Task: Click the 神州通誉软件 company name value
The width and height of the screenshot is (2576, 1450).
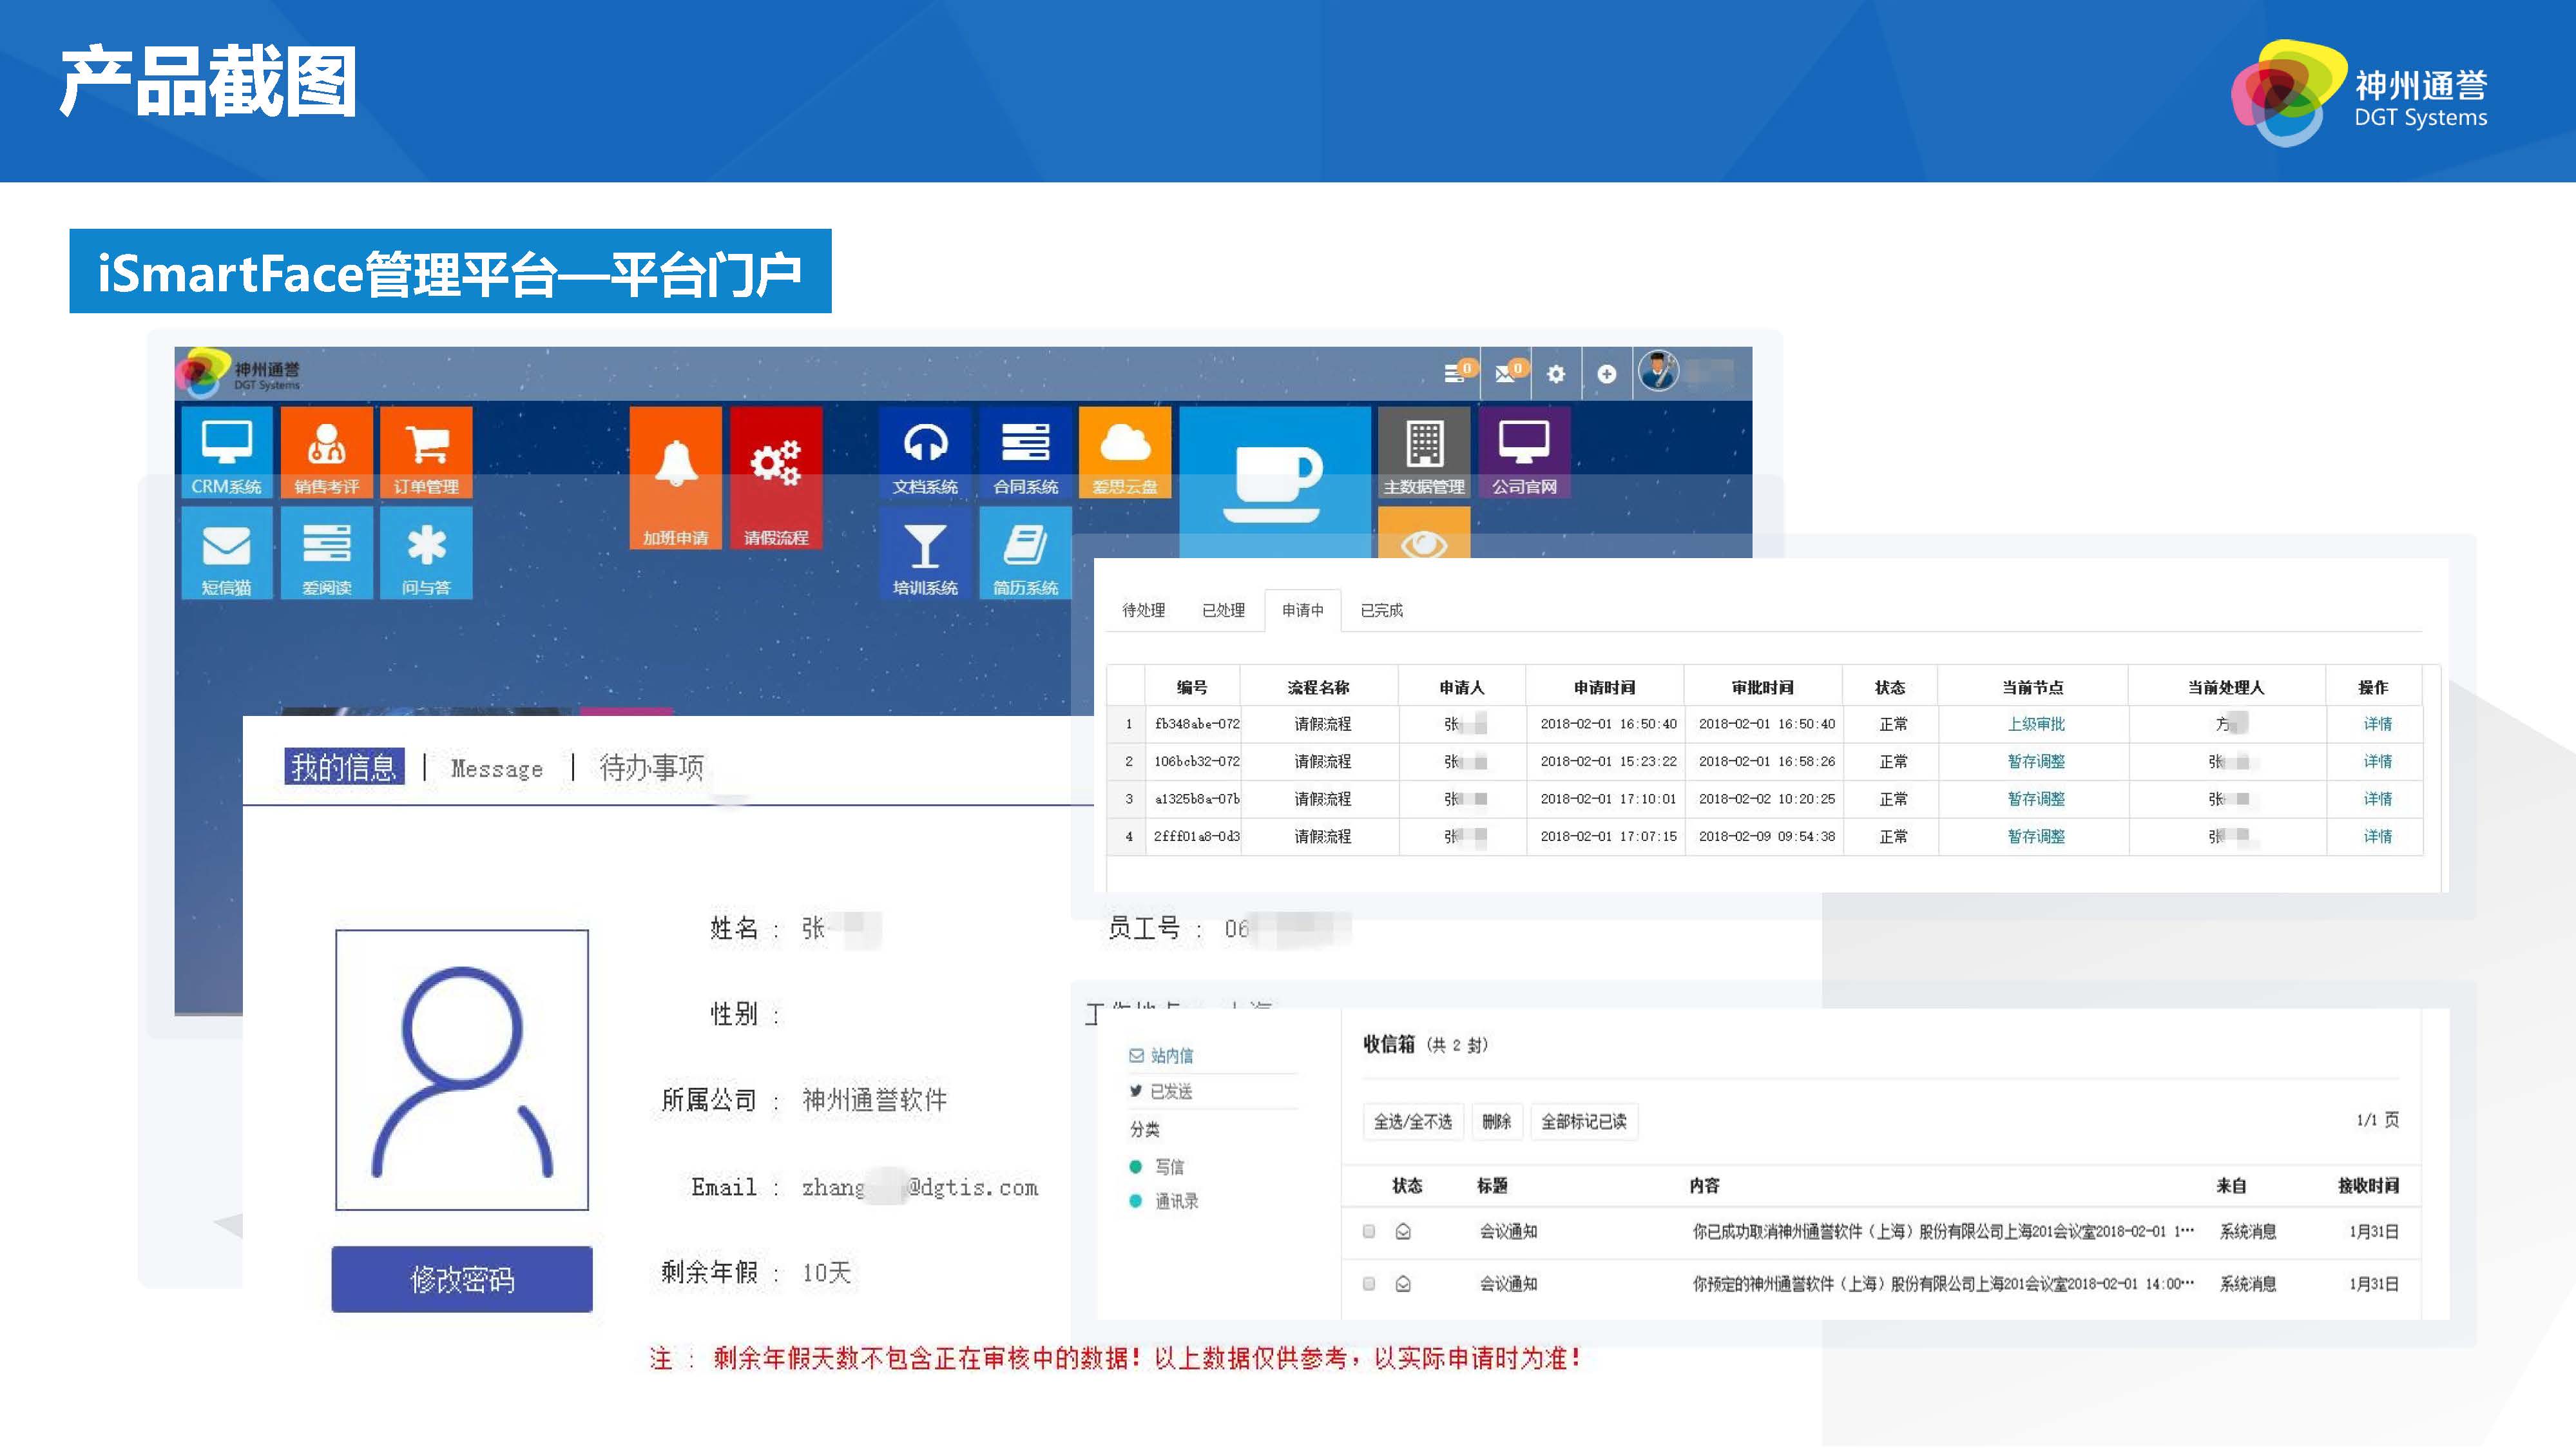Action: click(874, 1100)
